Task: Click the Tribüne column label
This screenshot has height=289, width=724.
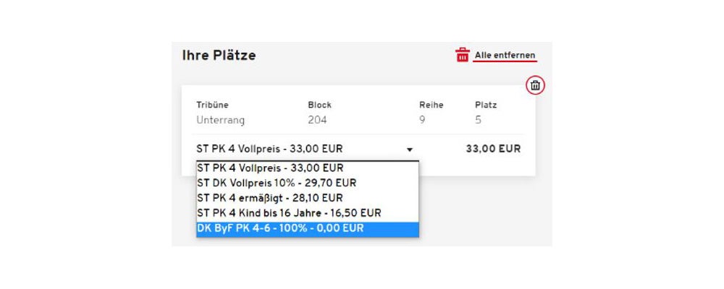Action: click(x=212, y=105)
